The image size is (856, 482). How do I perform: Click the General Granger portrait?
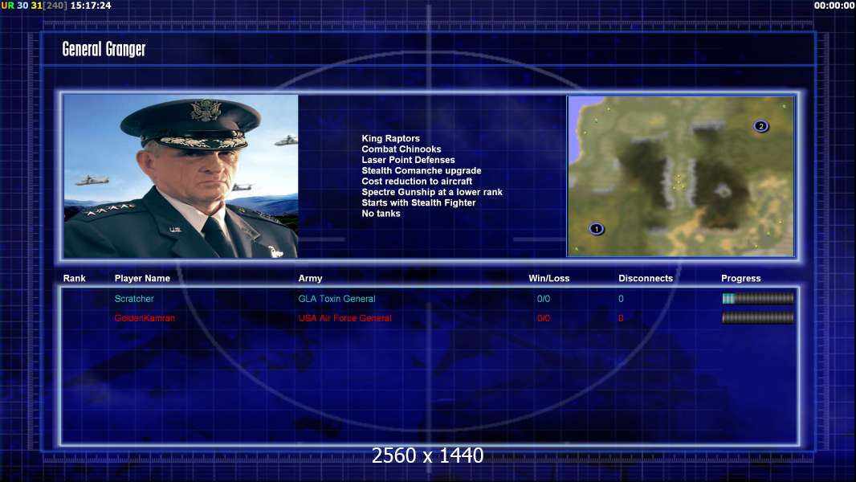pyautogui.click(x=181, y=176)
